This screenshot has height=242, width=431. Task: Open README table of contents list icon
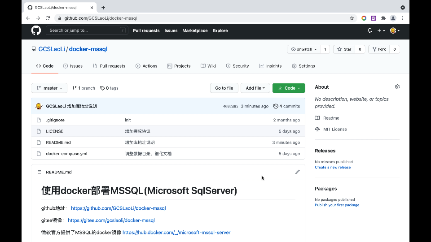pos(39,172)
